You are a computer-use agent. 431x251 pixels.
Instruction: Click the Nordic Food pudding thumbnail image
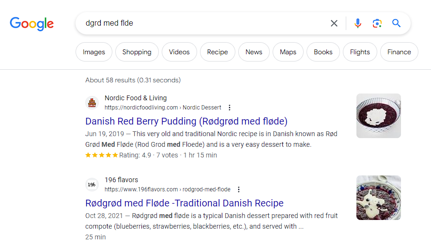point(379,116)
